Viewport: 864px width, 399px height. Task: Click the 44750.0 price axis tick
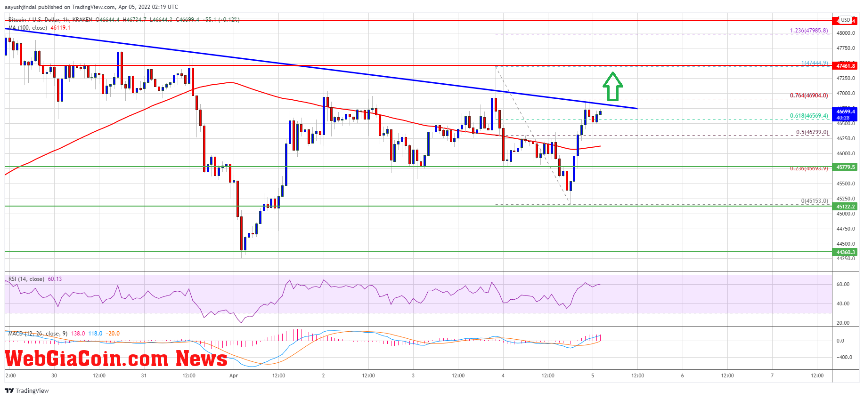(x=846, y=229)
